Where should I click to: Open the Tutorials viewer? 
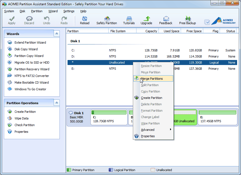pos(129,20)
